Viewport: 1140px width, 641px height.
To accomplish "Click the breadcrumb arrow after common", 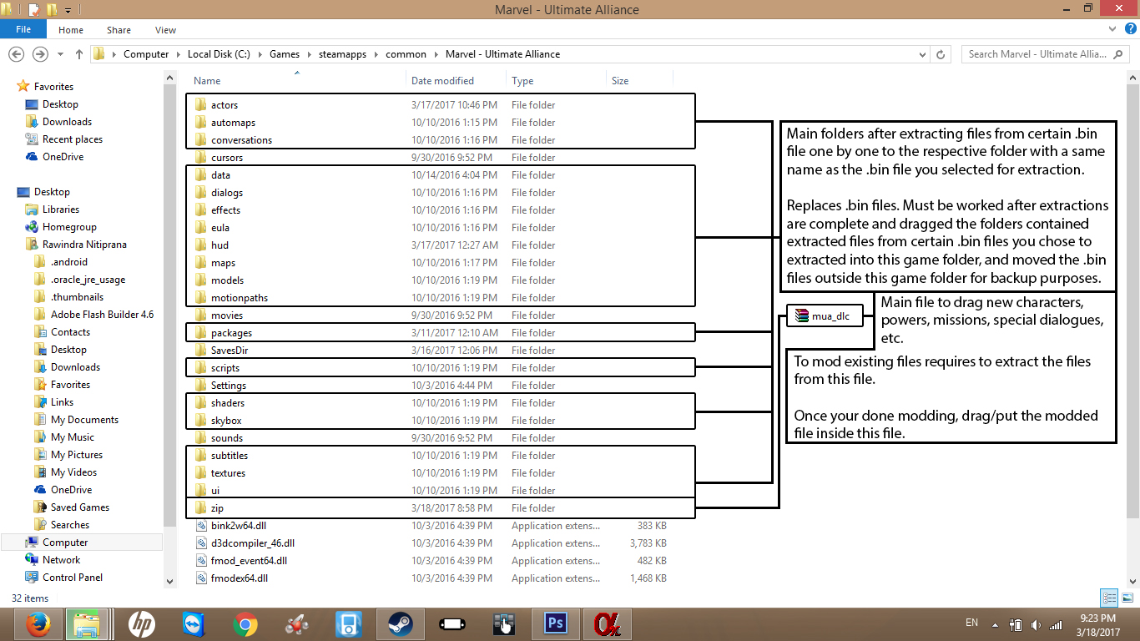I will pyautogui.click(x=436, y=54).
